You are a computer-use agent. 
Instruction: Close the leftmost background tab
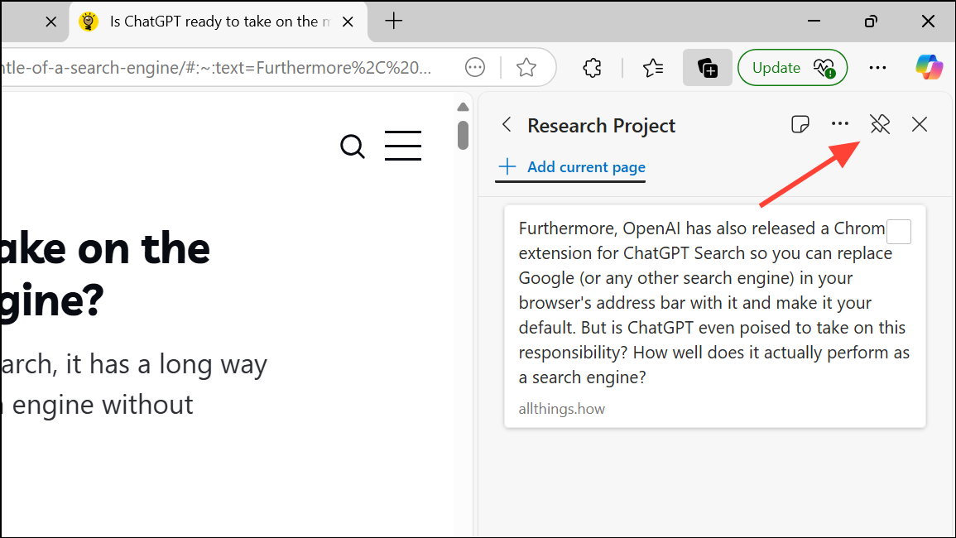(x=51, y=22)
